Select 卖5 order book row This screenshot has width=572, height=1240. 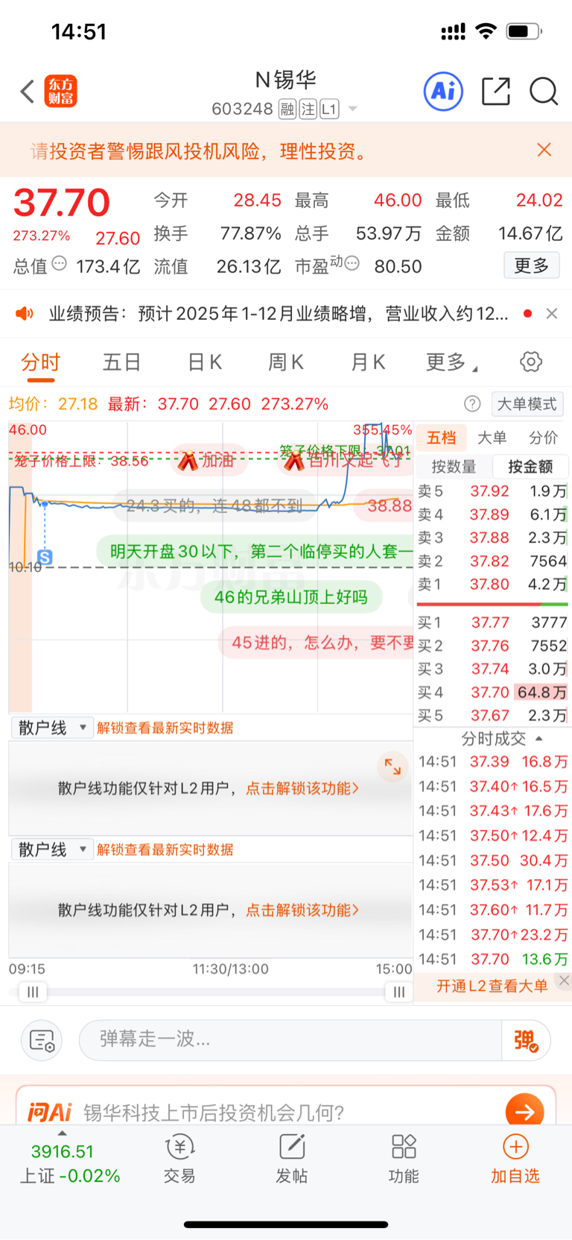492,491
